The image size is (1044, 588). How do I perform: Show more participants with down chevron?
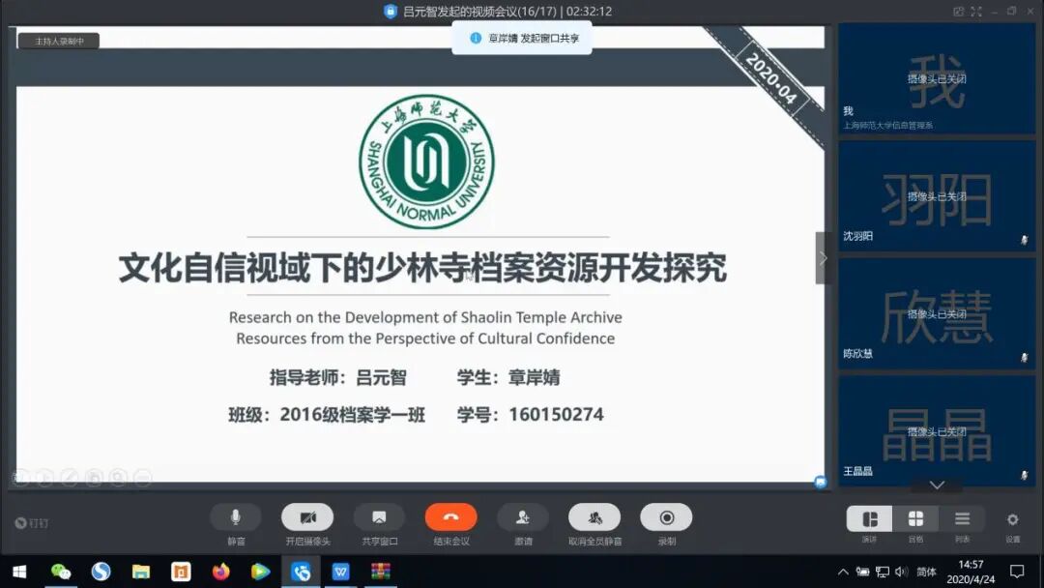pos(937,485)
